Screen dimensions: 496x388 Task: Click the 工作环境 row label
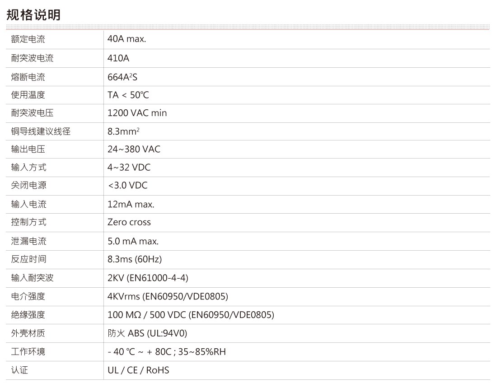[x=28, y=352]
